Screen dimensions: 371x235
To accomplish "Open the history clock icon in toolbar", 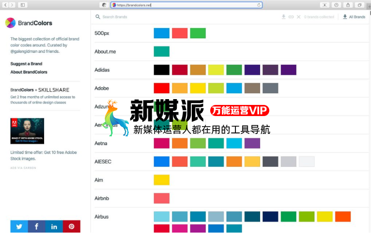I will pyautogui.click(x=336, y=5).
